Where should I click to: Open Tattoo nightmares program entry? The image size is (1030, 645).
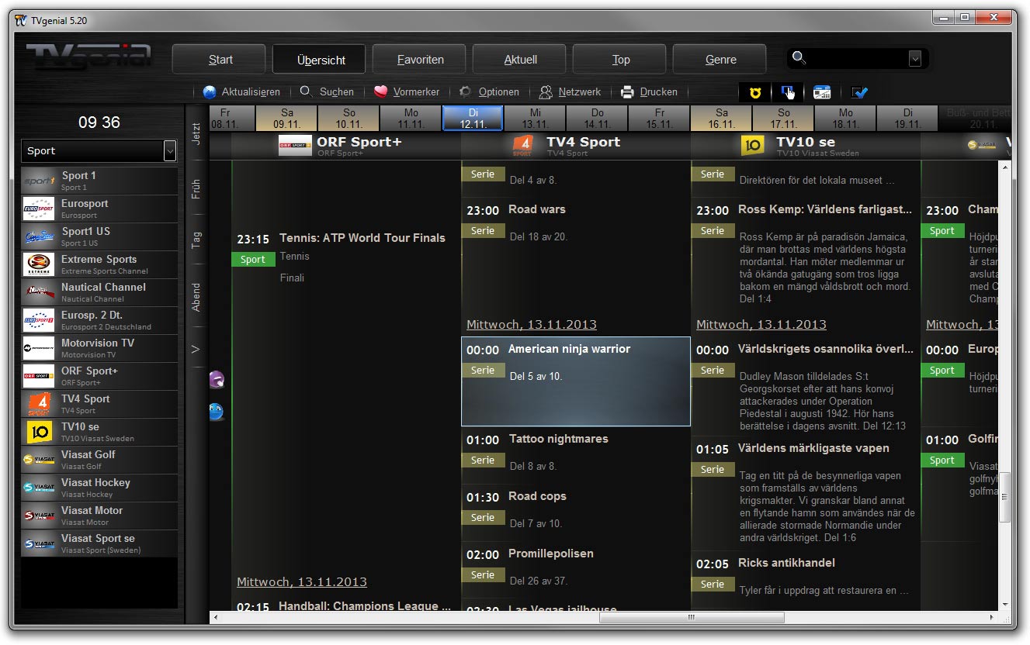point(576,456)
